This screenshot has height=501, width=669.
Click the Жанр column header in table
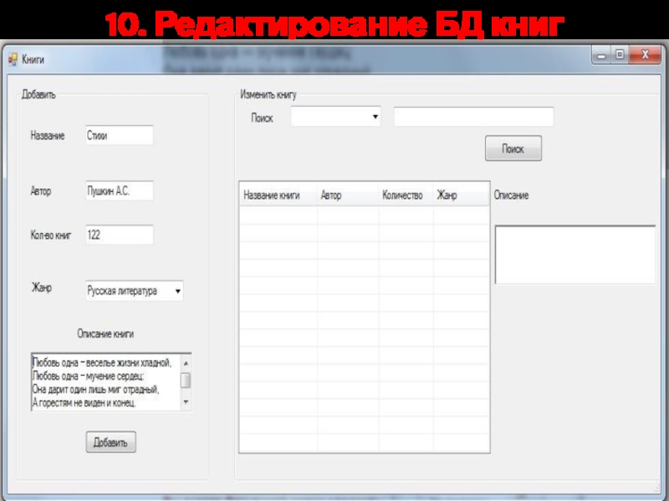460,195
